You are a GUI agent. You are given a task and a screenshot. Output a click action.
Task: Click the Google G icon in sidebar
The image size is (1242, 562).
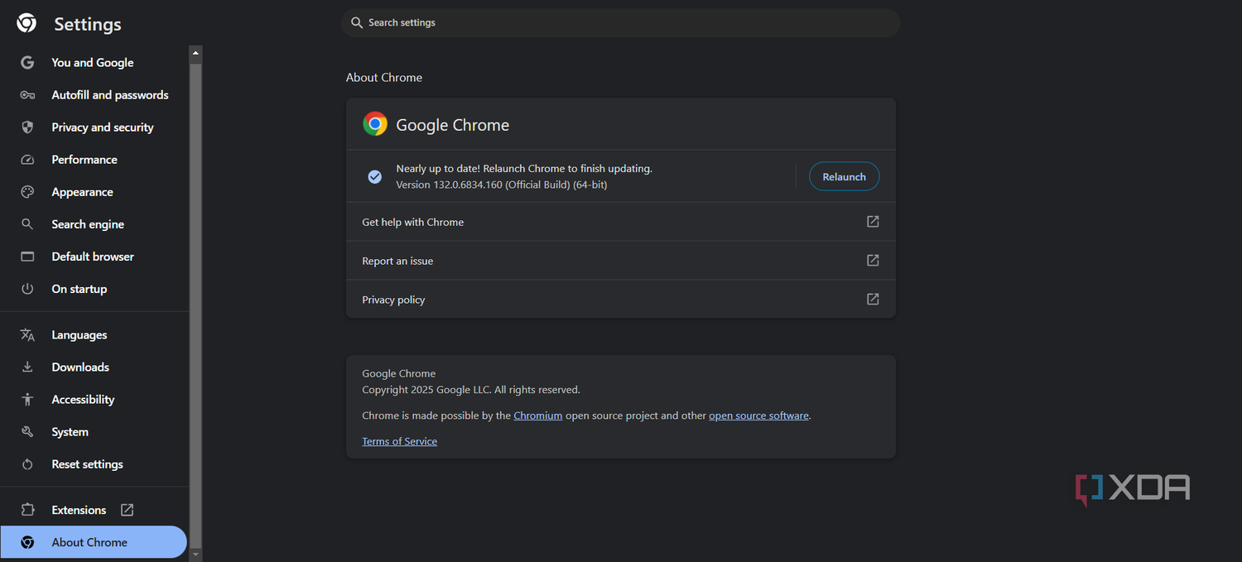[27, 63]
